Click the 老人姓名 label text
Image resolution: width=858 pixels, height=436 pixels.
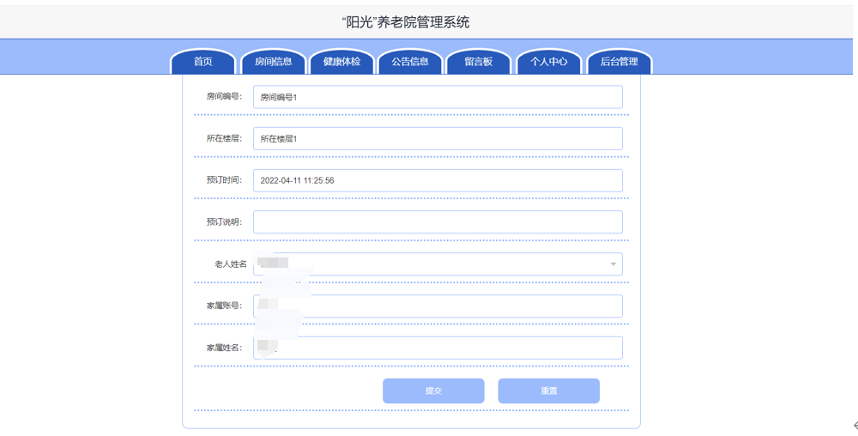click(230, 264)
